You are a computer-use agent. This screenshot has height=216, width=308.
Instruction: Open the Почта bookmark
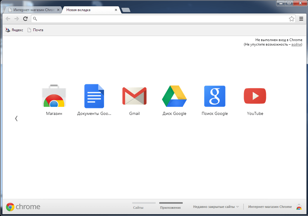[x=35, y=30]
